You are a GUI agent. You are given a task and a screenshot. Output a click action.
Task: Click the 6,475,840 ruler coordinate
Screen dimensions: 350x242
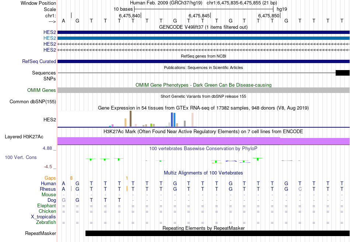click(x=129, y=15)
